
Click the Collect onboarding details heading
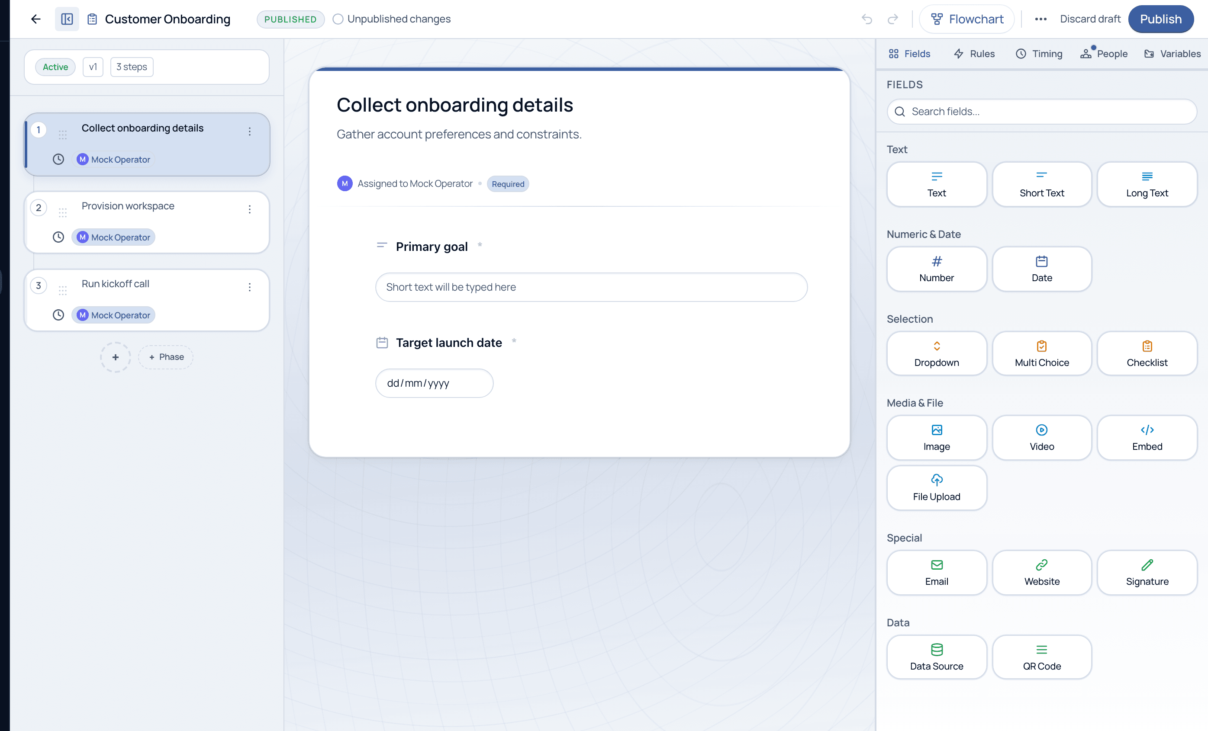tap(454, 105)
